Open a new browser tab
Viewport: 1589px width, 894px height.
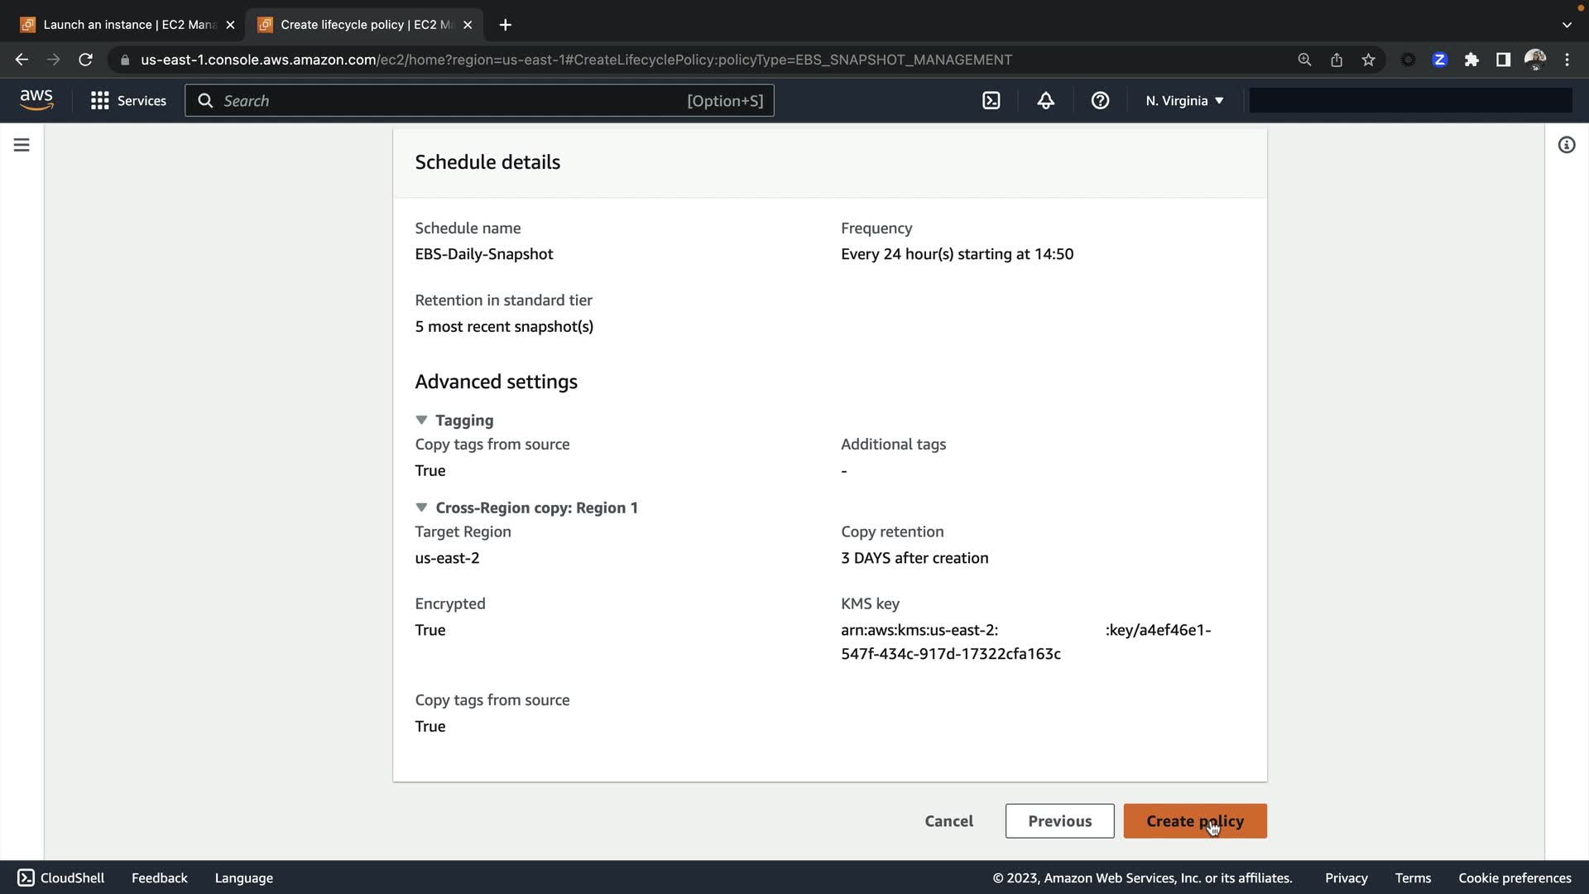click(x=505, y=25)
